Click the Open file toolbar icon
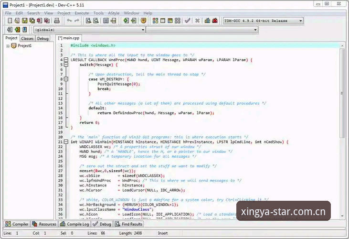 click(x=17, y=21)
